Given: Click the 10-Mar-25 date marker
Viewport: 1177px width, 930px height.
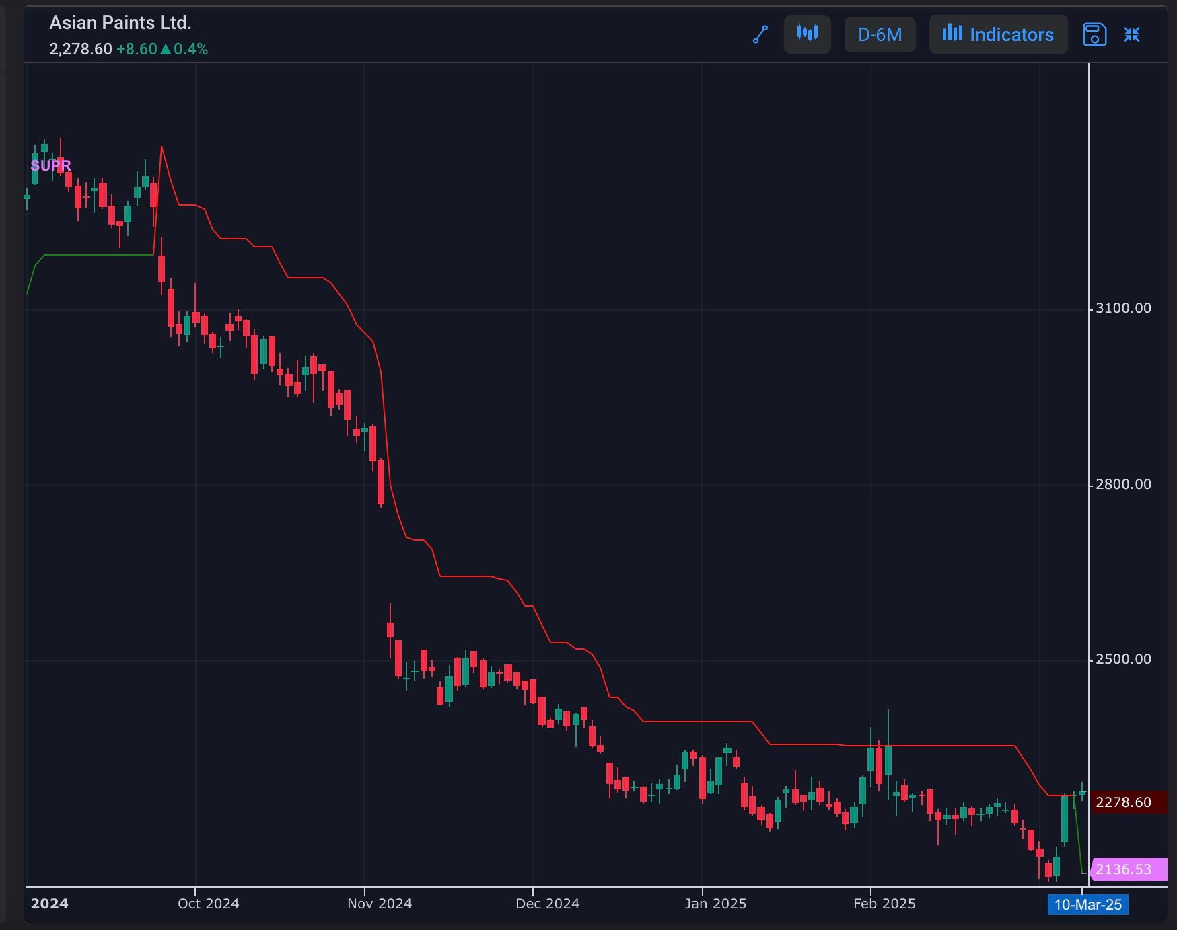Looking at the screenshot, I should point(1087,904).
